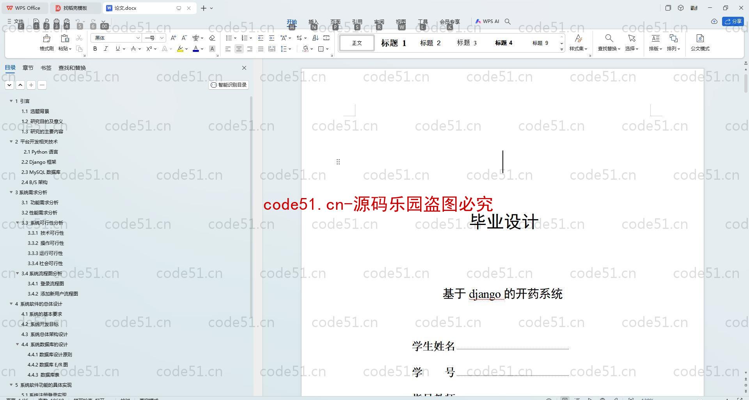Toggle bold formatting
Image resolution: width=749 pixels, height=400 pixels.
click(95, 49)
